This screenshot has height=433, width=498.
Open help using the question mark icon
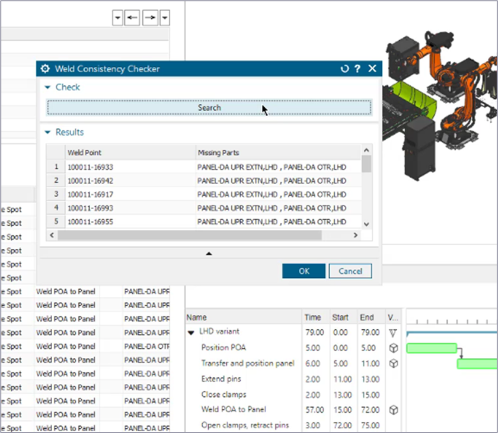[x=357, y=68]
